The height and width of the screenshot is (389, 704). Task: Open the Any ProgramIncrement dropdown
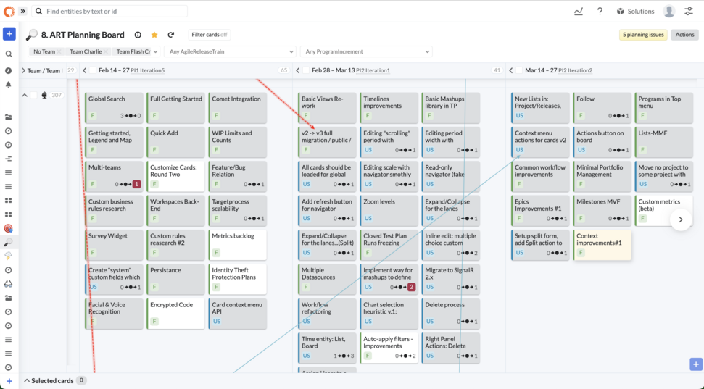366,51
